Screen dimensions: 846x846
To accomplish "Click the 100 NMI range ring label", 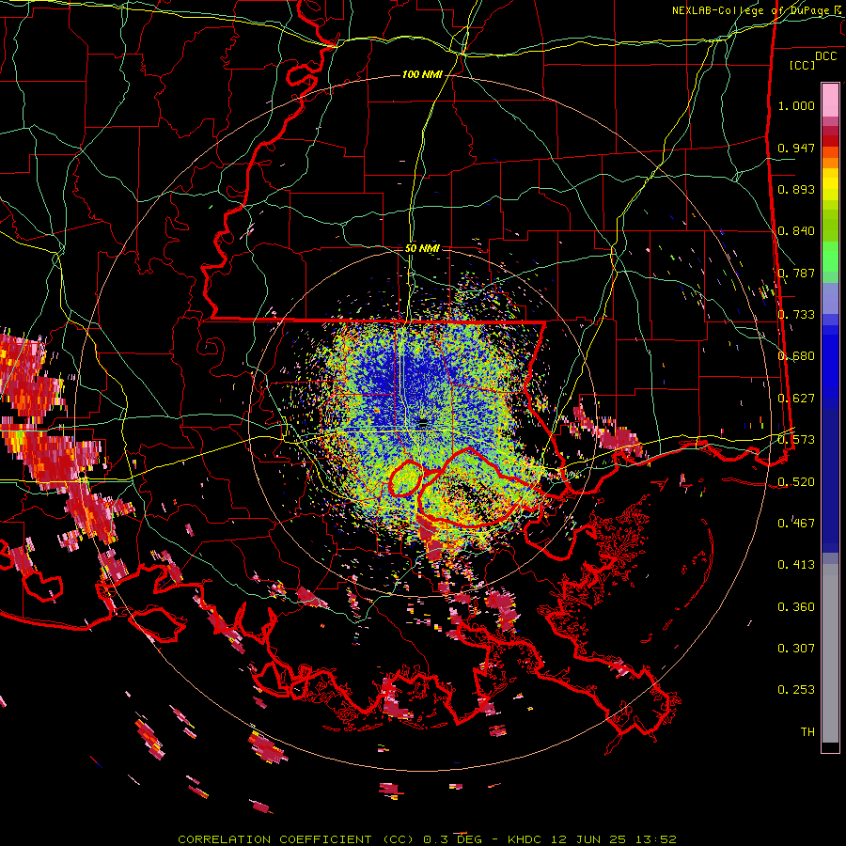I will tap(422, 74).
